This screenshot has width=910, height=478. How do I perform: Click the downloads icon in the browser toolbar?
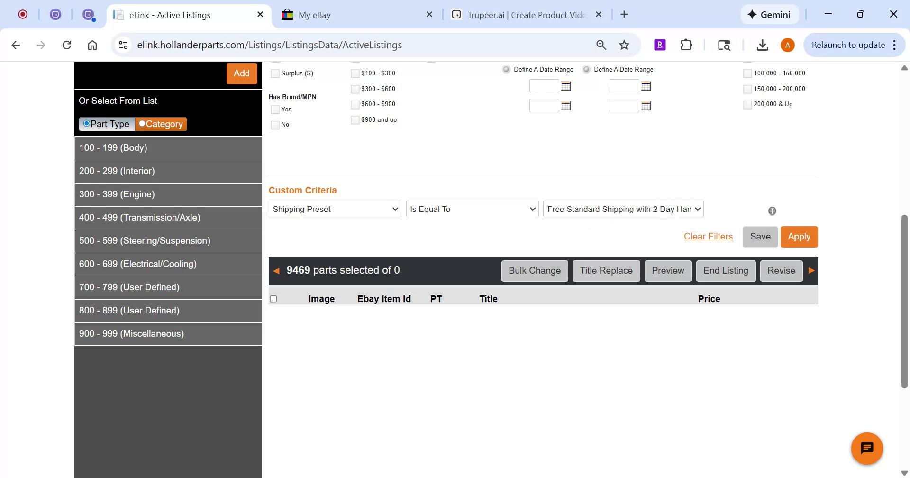762,45
